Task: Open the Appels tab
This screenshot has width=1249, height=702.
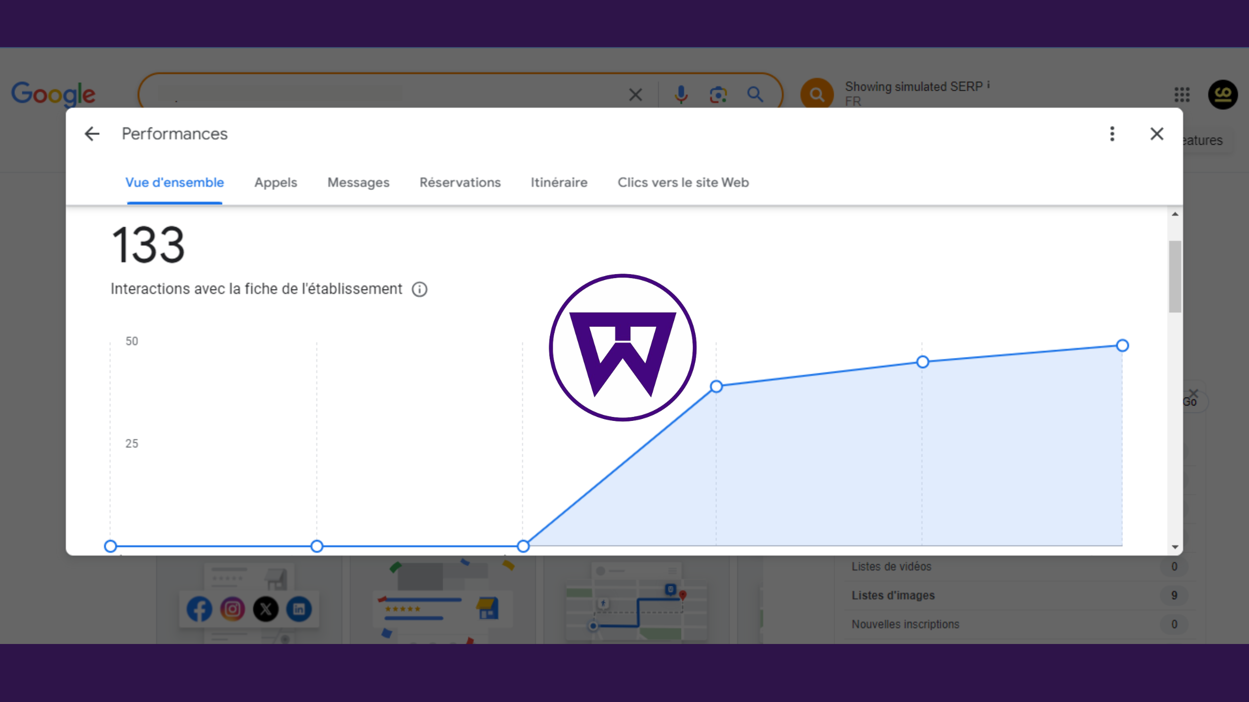Action: pyautogui.click(x=276, y=182)
